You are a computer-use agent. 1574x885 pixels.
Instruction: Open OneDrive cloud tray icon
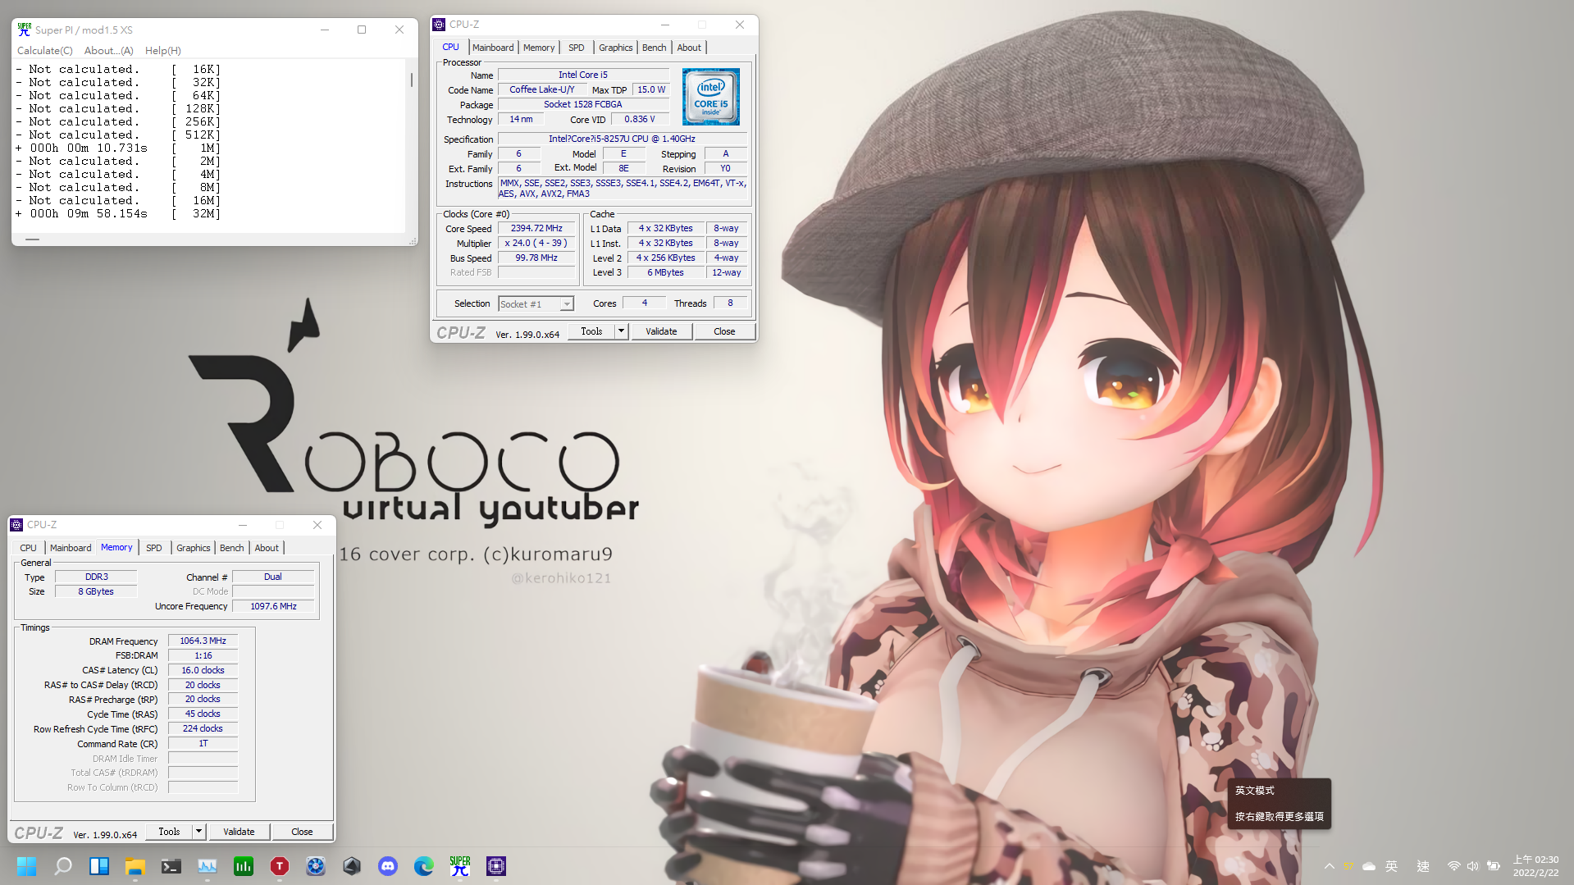click(1369, 866)
